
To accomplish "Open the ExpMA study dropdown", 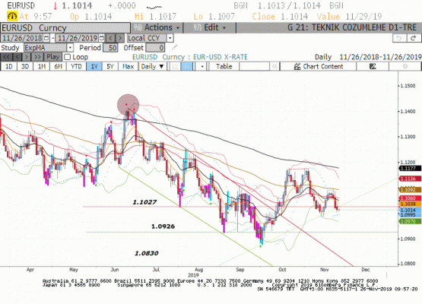I will tap(70, 48).
